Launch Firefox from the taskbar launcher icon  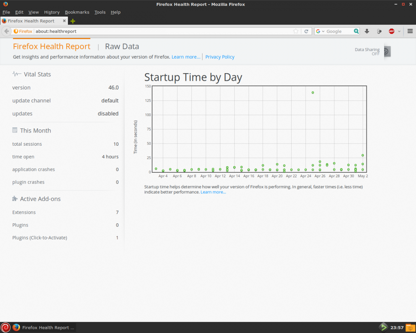click(x=16, y=327)
